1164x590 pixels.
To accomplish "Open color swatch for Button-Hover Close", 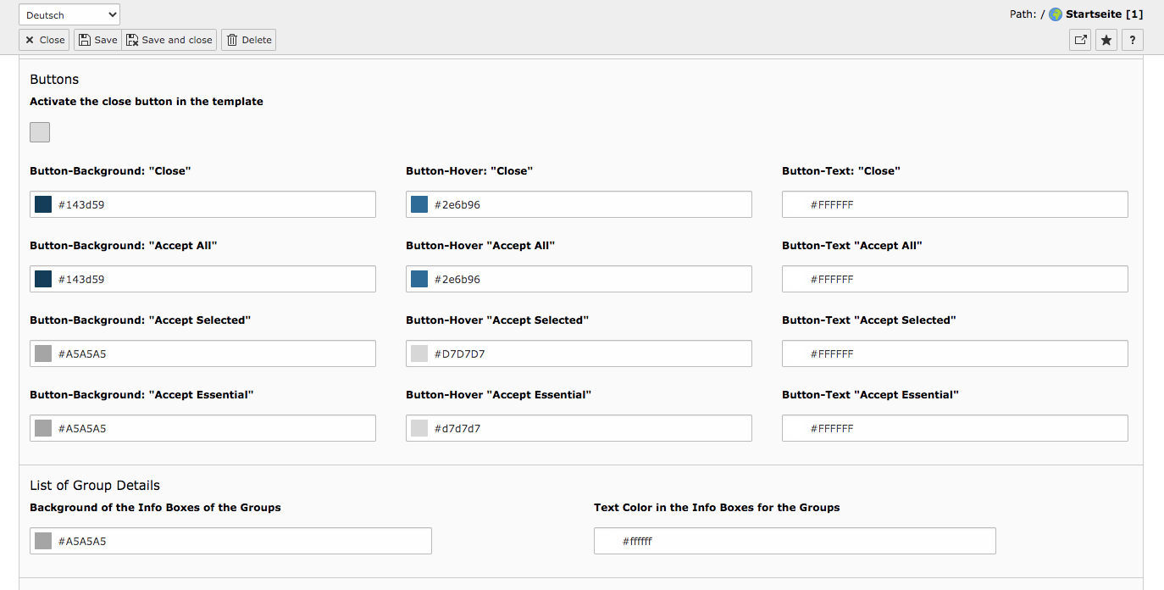I will 419,204.
